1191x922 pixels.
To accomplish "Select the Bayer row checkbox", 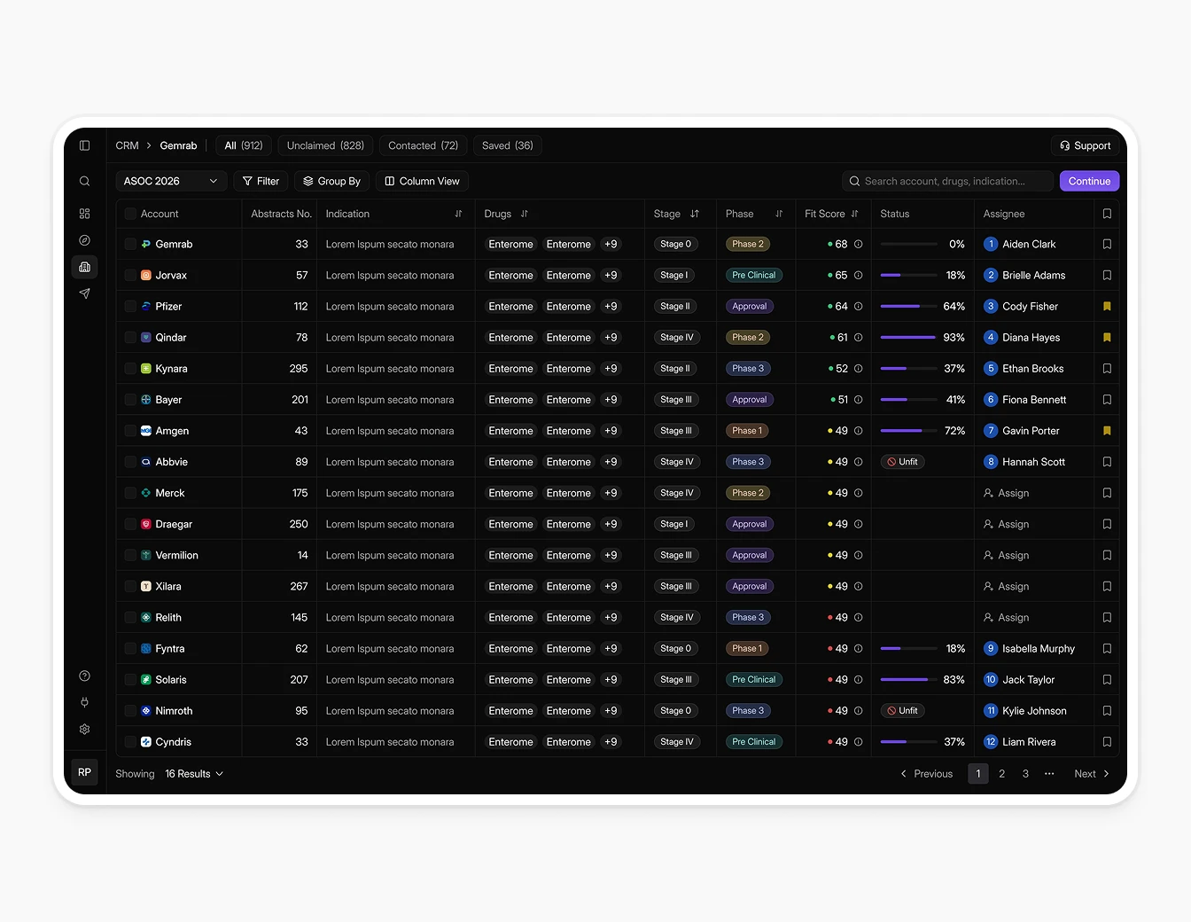I will [x=130, y=400].
